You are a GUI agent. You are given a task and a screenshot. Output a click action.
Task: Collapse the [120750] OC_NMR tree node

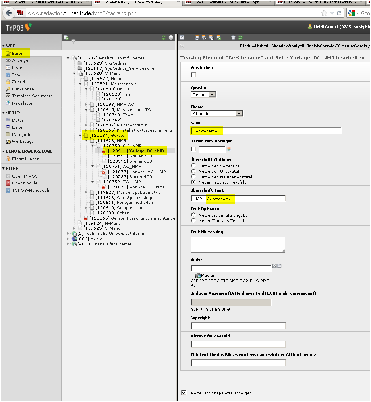coord(93,146)
